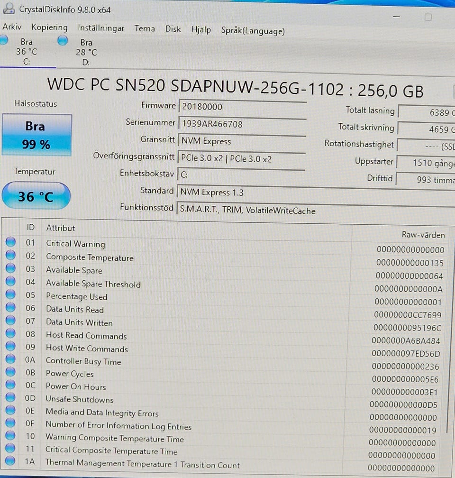Click status orb for Host Read Commands row

click(x=10, y=333)
